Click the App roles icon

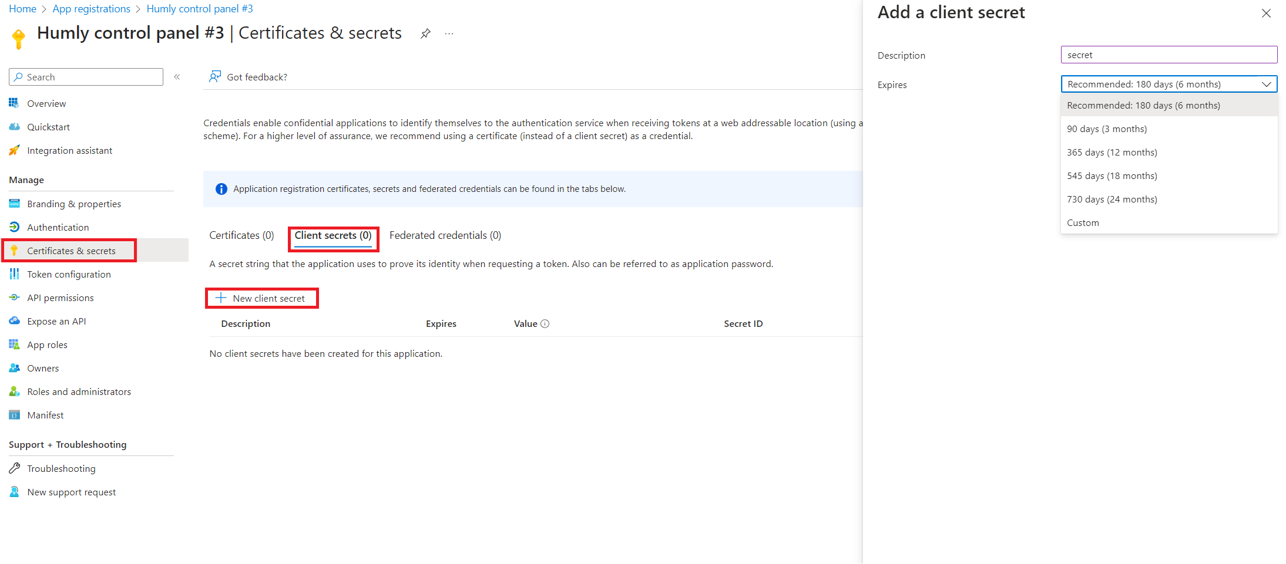14,345
